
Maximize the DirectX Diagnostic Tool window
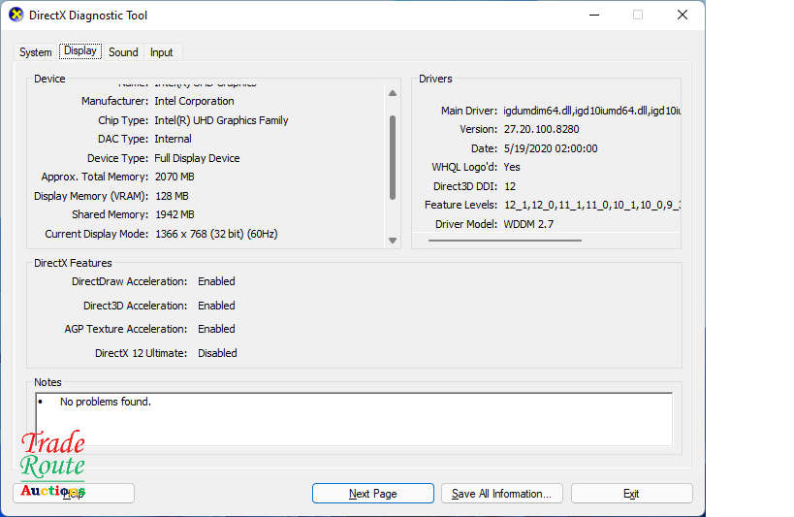click(638, 16)
